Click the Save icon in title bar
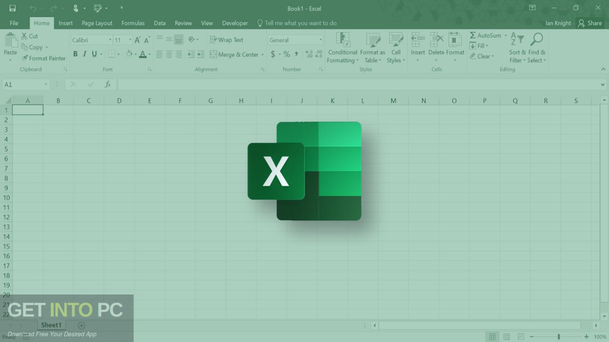This screenshot has height=342, width=609. point(12,8)
